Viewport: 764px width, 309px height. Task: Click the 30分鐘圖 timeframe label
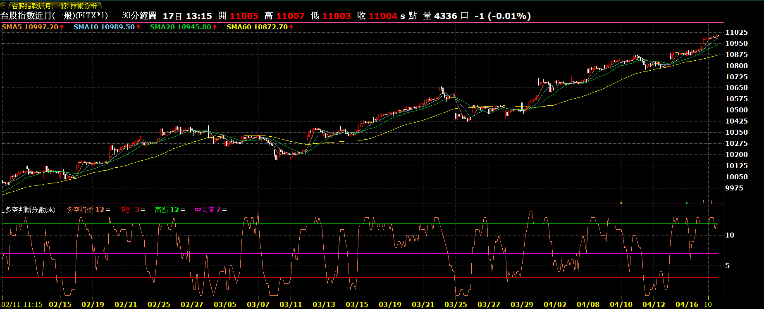139,16
